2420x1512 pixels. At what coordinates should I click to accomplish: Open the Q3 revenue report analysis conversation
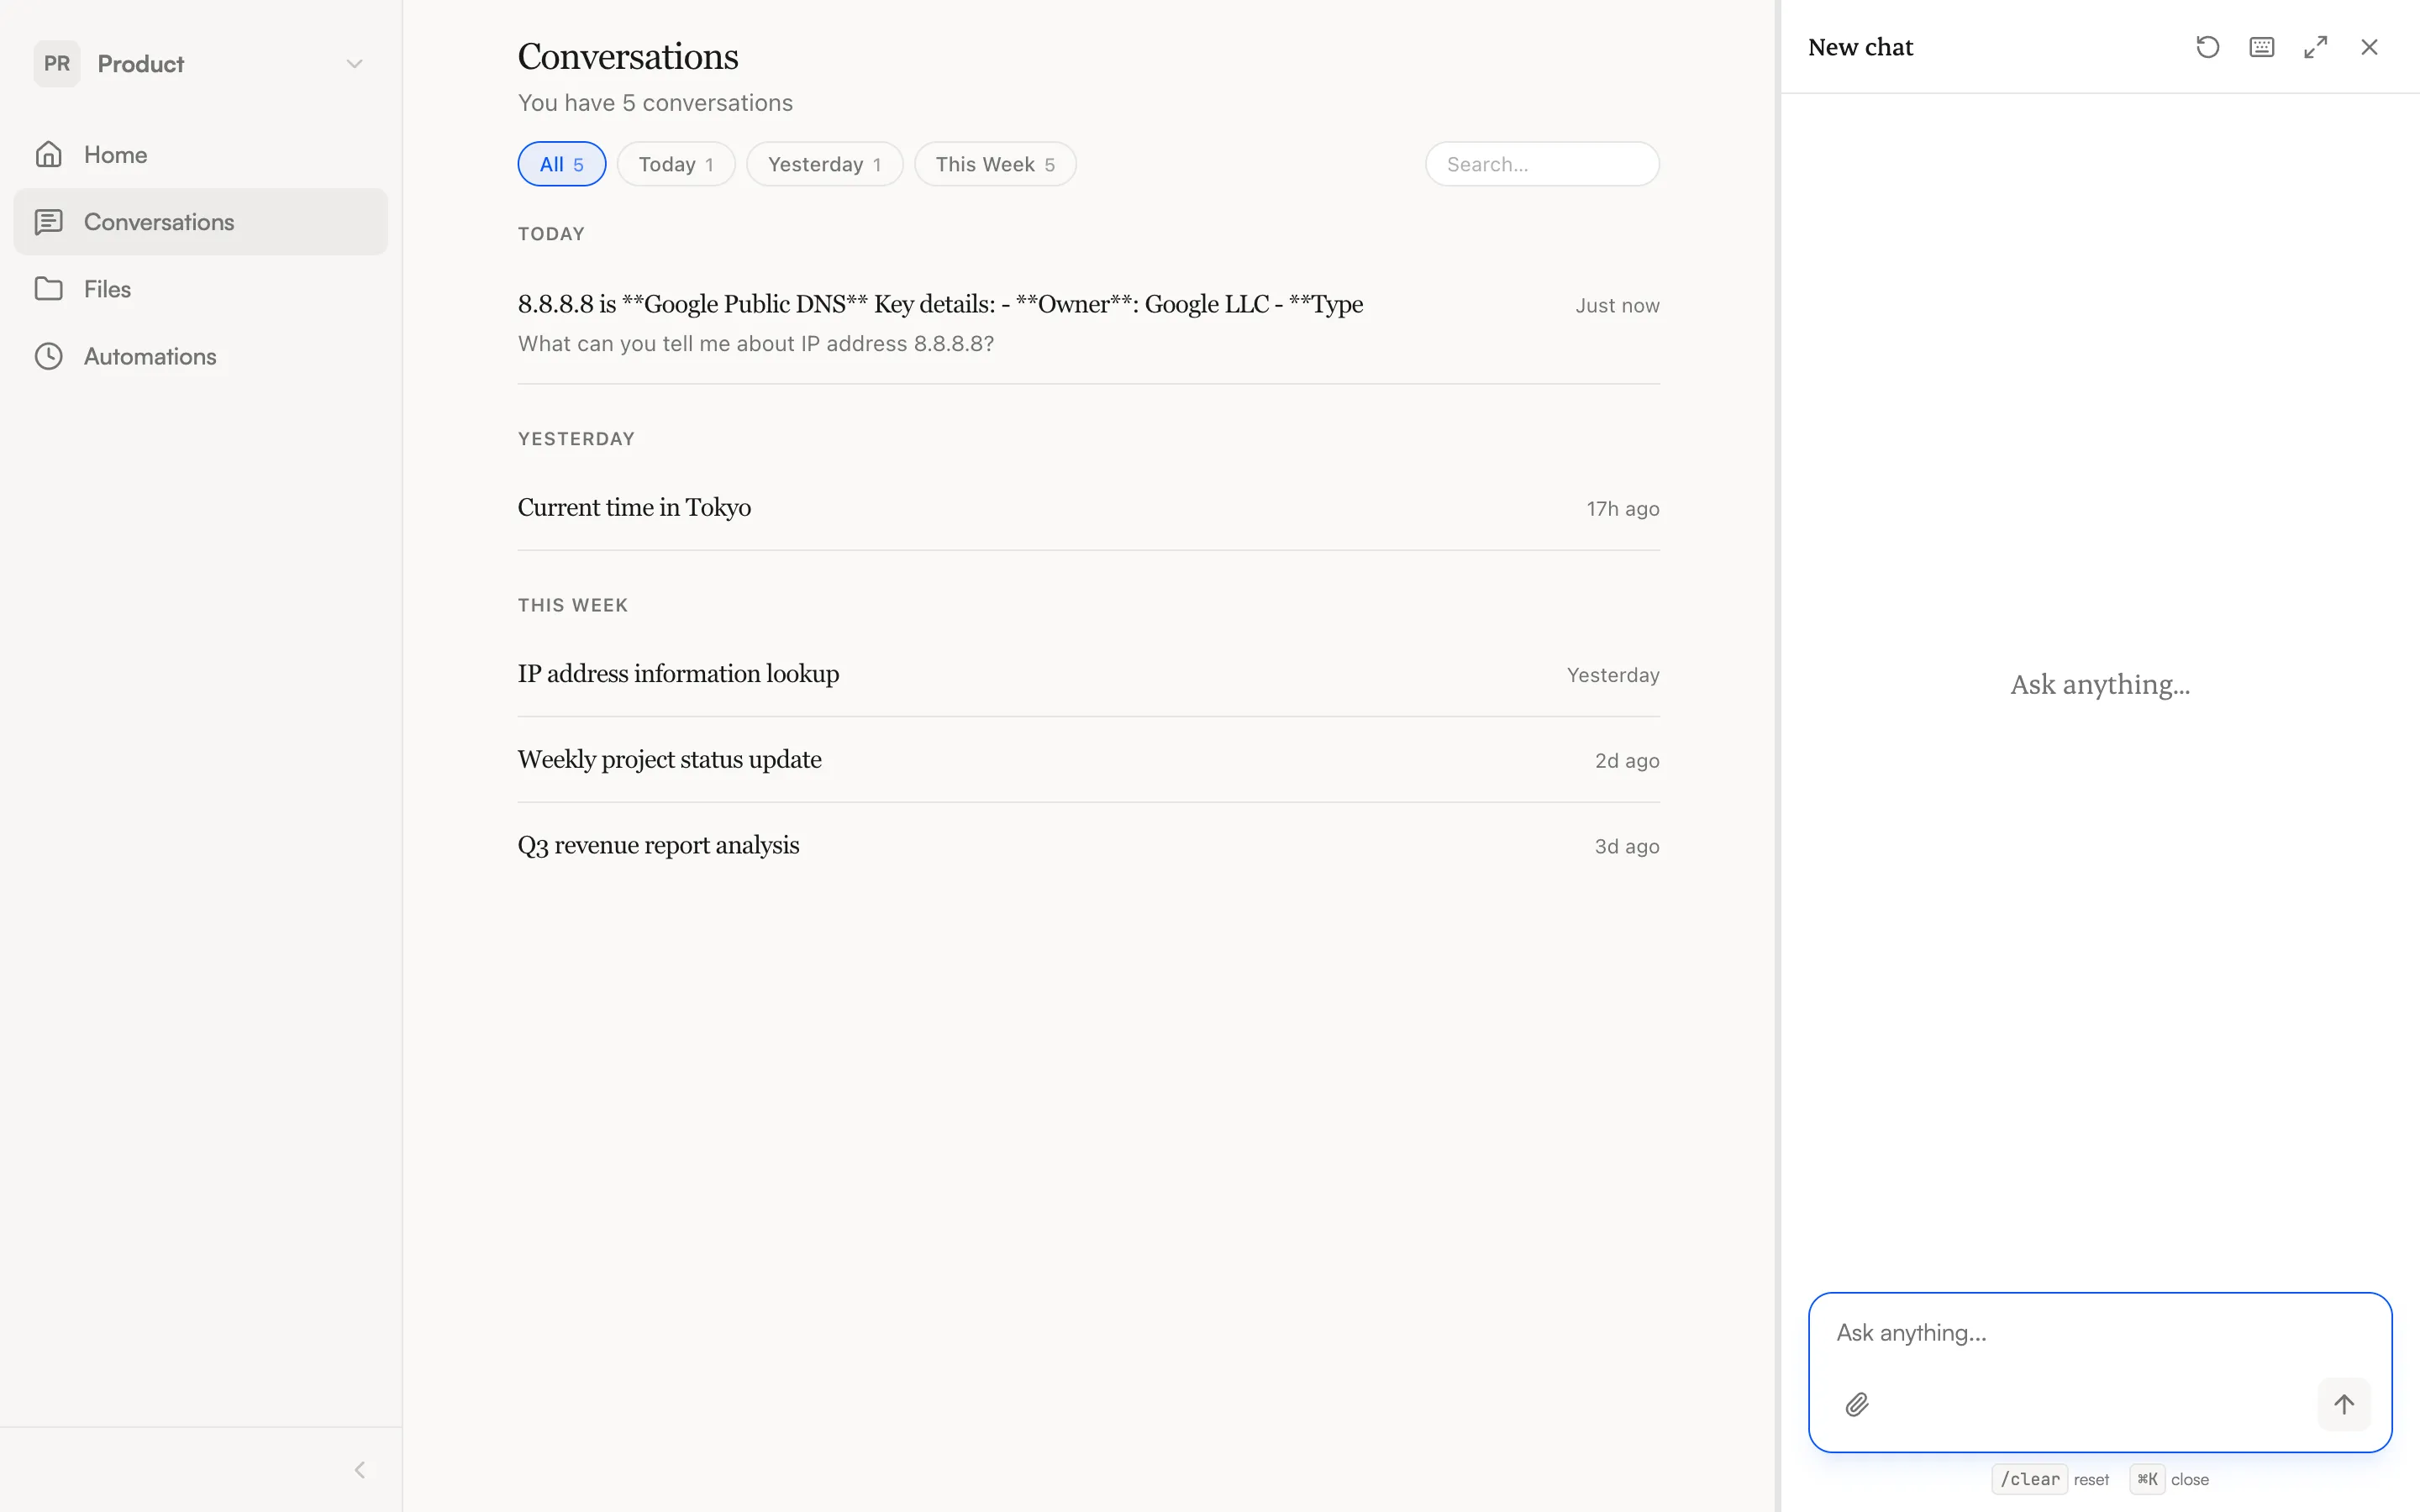pos(658,845)
